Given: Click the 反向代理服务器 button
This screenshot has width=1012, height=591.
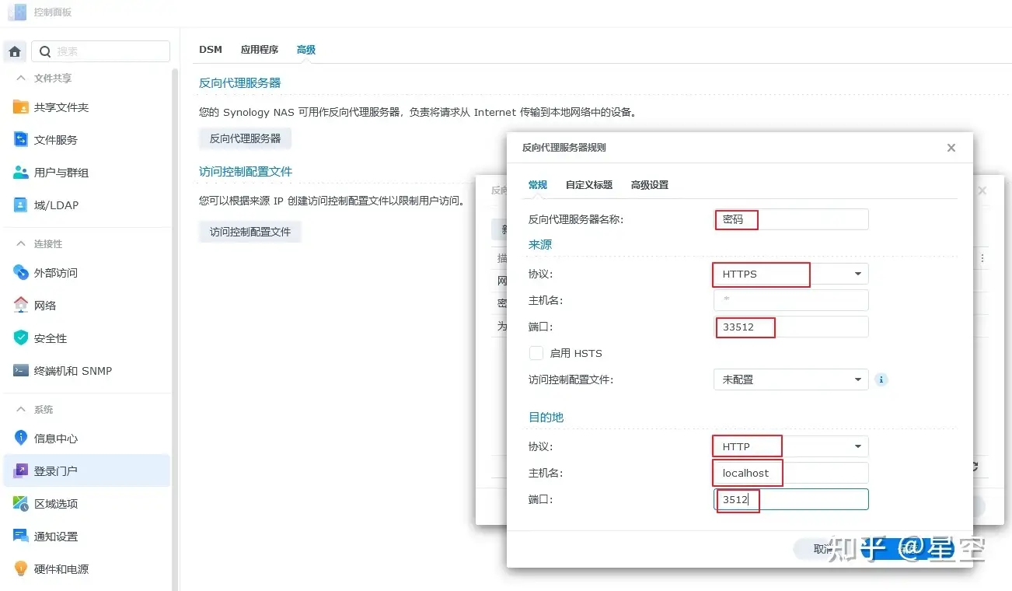Looking at the screenshot, I should pos(245,138).
